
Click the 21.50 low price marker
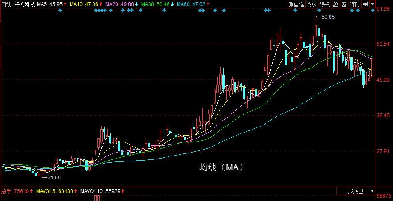(54, 177)
